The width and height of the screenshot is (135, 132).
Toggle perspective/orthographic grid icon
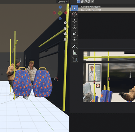(65, 39)
